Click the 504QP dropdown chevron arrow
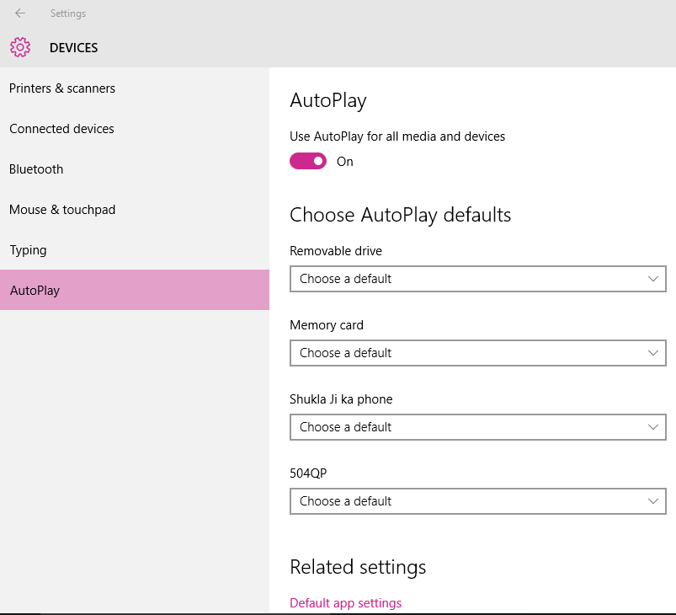 pyautogui.click(x=654, y=501)
